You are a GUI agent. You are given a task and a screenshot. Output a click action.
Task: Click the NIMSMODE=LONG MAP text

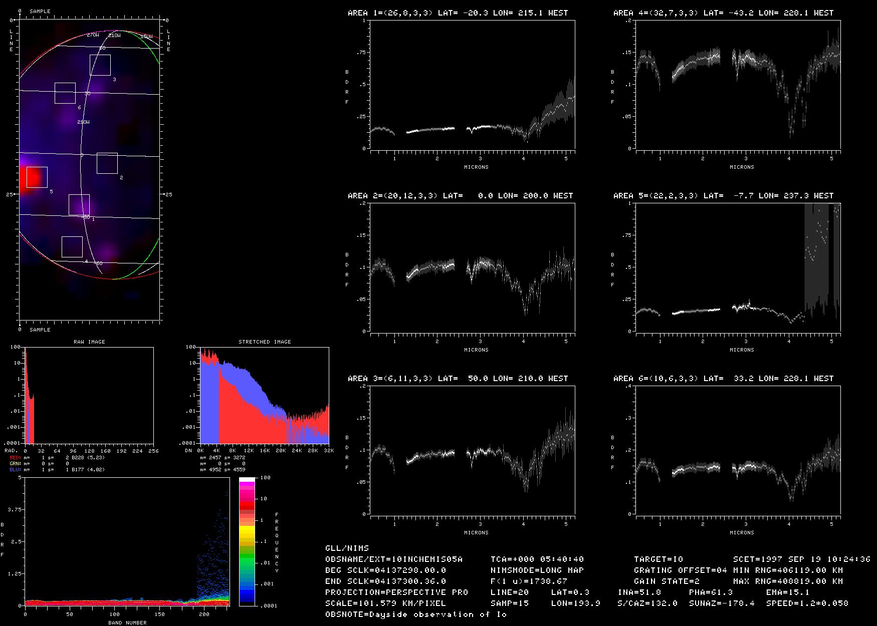pos(537,570)
